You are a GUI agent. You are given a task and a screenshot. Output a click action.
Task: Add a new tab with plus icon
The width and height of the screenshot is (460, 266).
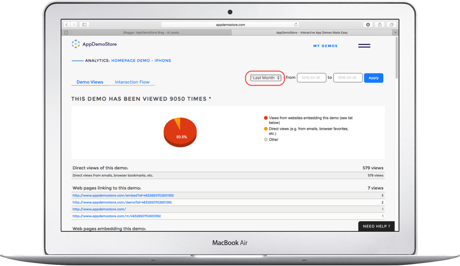coord(396,33)
